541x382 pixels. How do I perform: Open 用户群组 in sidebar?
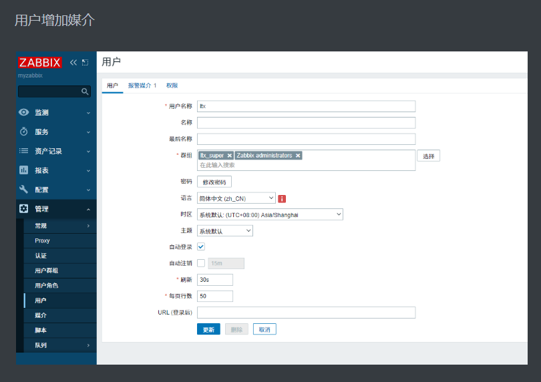pyautogui.click(x=60, y=270)
